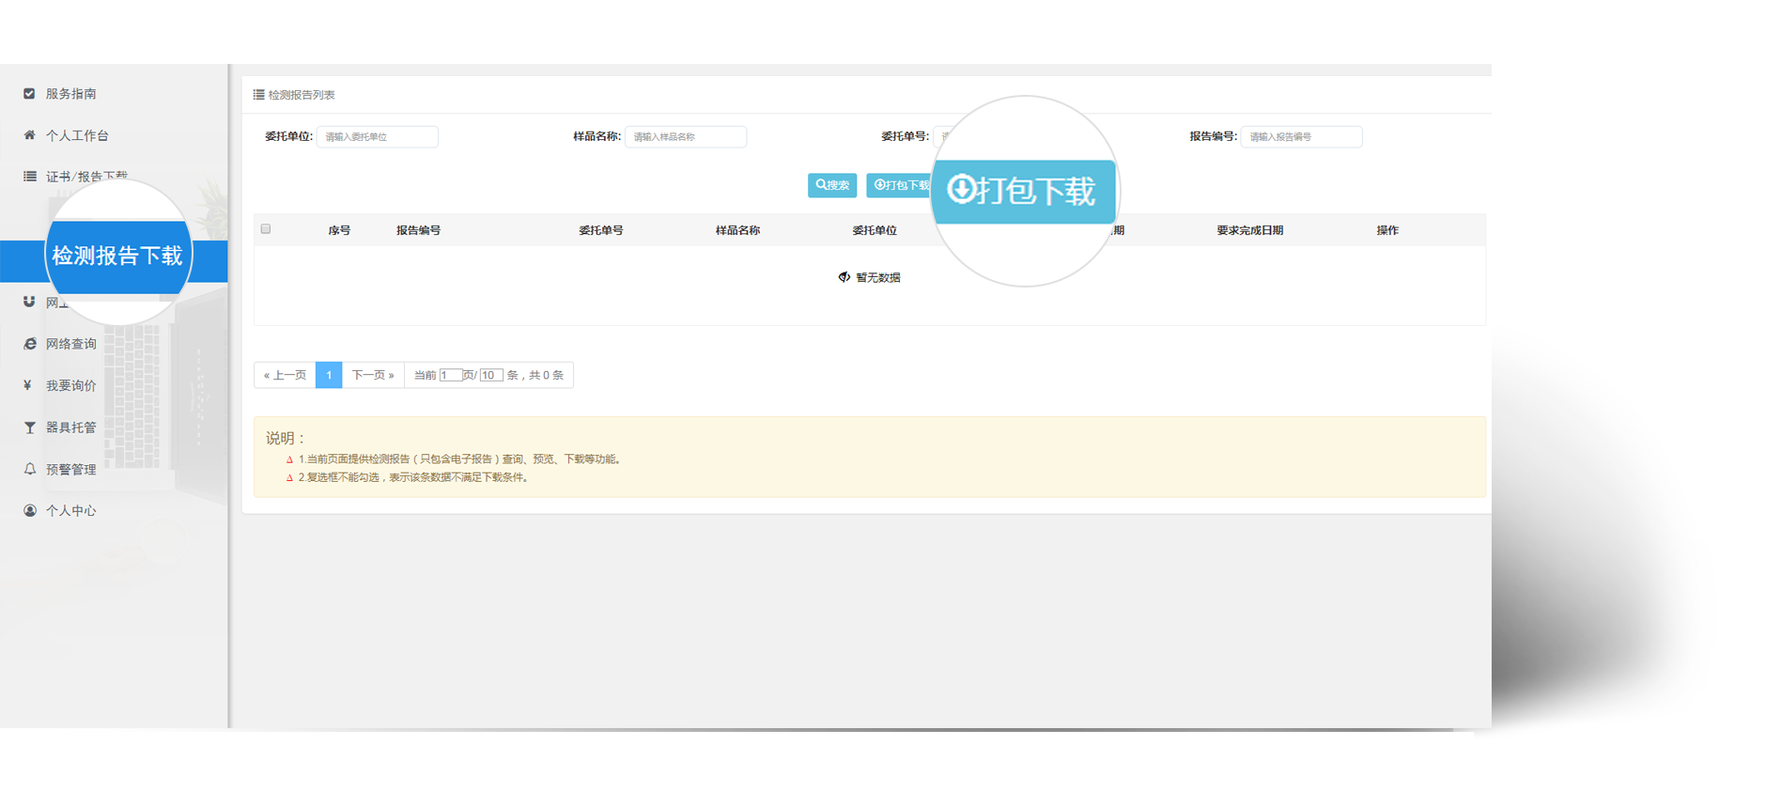The image size is (1781, 793).
Task: Focus the 报告编号 input field
Action: click(x=1300, y=137)
